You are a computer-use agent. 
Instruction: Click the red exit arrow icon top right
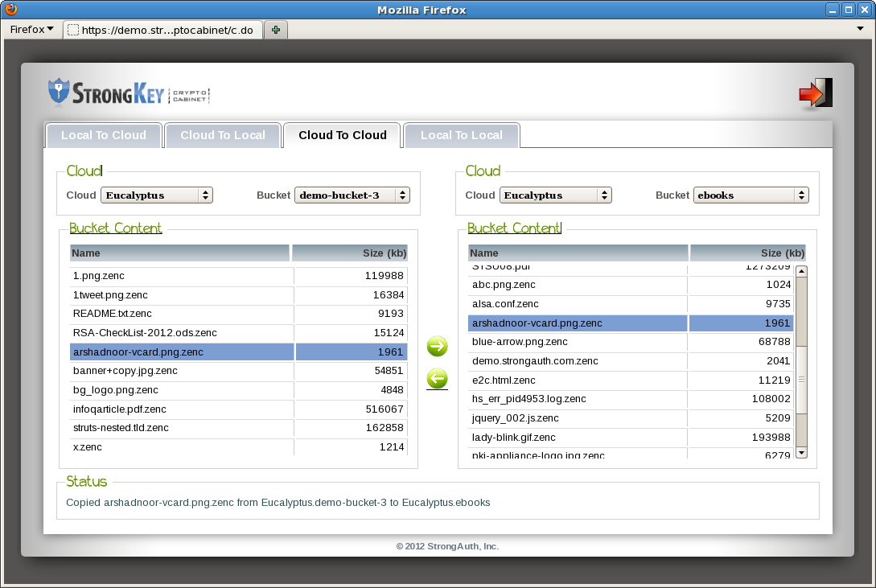click(x=815, y=92)
